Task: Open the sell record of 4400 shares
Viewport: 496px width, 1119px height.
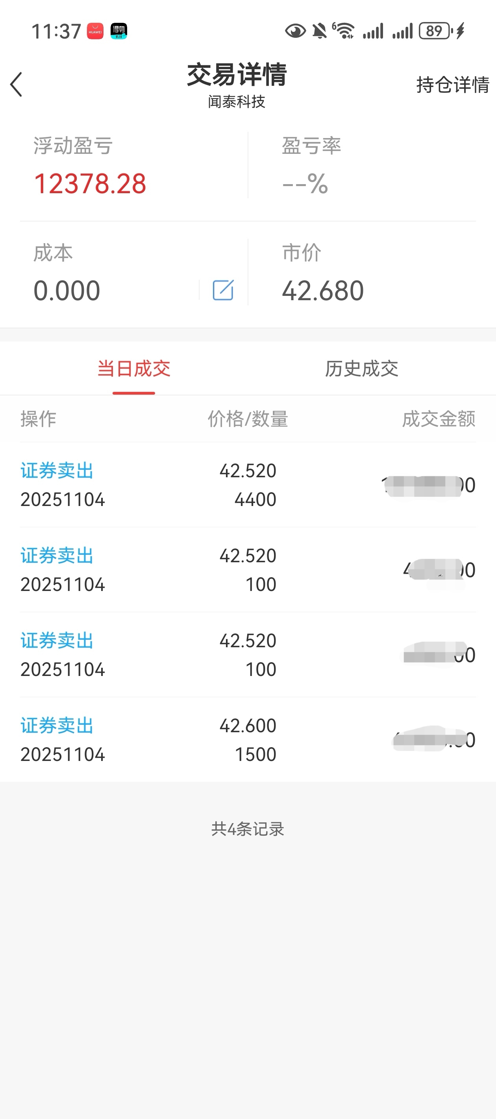Action: (248, 485)
